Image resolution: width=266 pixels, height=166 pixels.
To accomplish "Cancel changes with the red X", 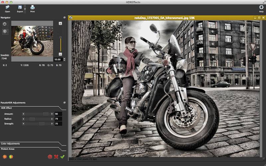I will [x=56, y=157].
